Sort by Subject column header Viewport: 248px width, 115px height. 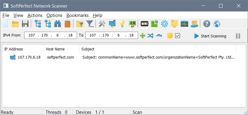click(158, 49)
